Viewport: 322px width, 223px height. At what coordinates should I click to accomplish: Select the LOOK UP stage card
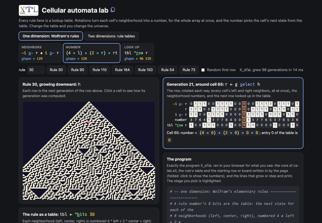(x=138, y=53)
